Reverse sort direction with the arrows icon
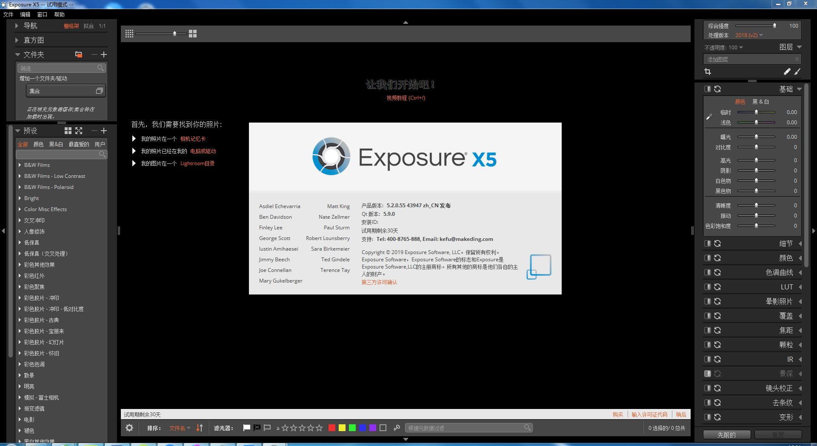 click(200, 428)
